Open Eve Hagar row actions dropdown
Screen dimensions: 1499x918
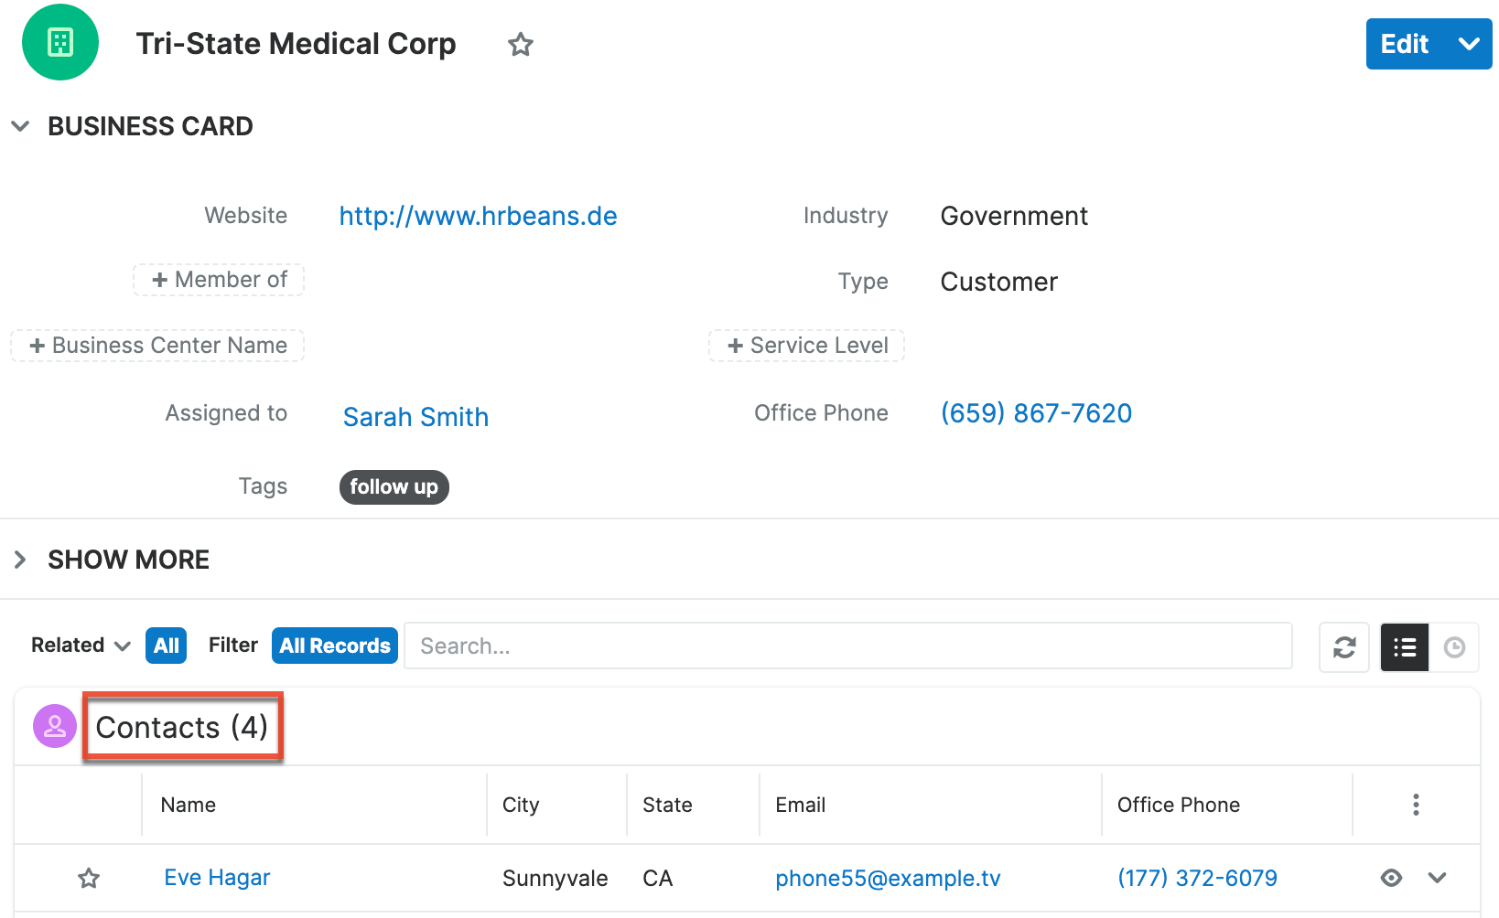pos(1437,878)
